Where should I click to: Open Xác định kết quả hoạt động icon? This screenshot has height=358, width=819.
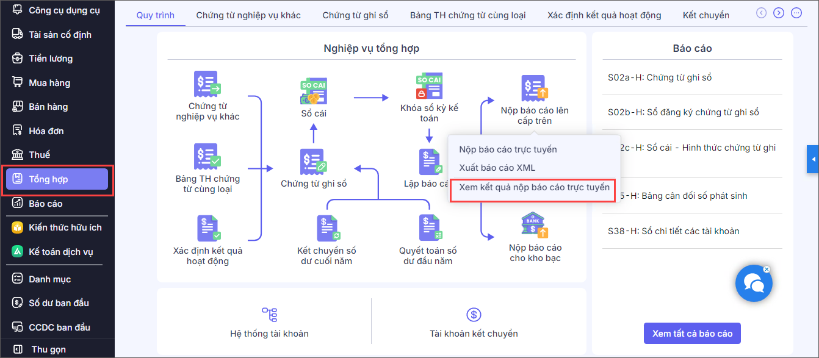[x=207, y=229]
